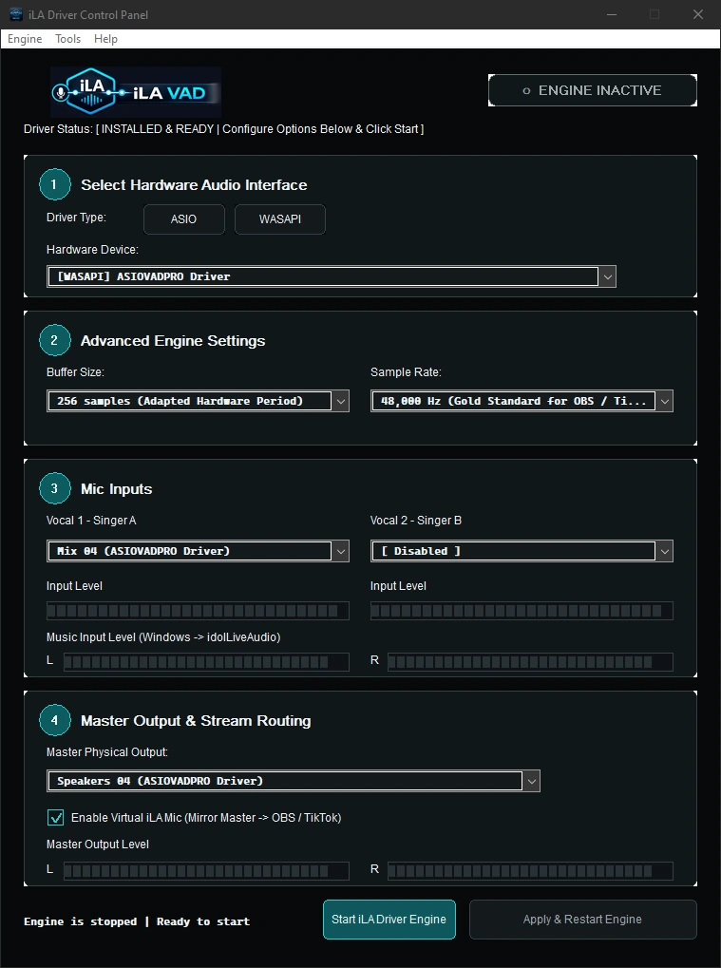The image size is (721, 968).
Task: Expand the Hardware Device dropdown arrow
Action: pyautogui.click(x=608, y=276)
